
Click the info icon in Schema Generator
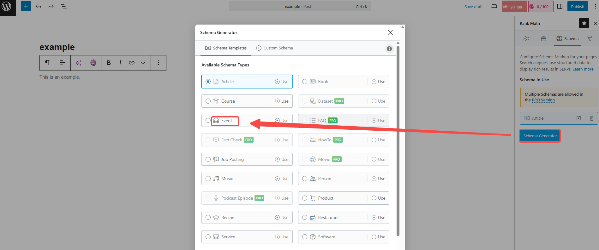coord(389,49)
